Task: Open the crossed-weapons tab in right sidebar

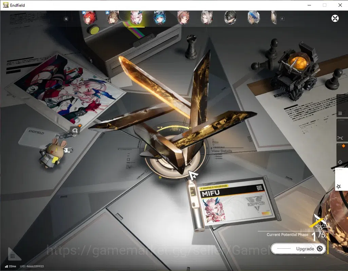Action: [x=342, y=131]
